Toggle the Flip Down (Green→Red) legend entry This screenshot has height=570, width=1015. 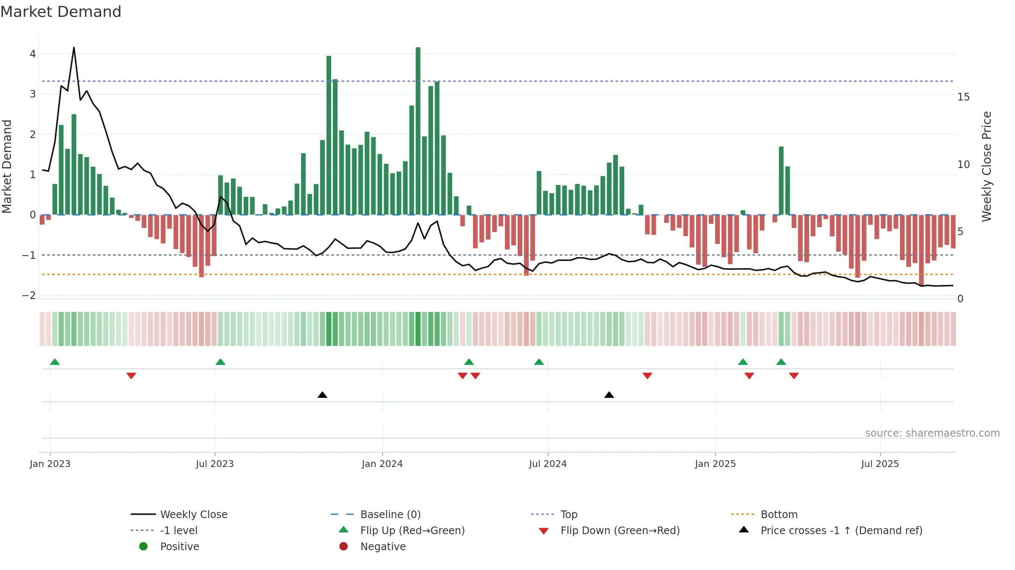point(609,530)
